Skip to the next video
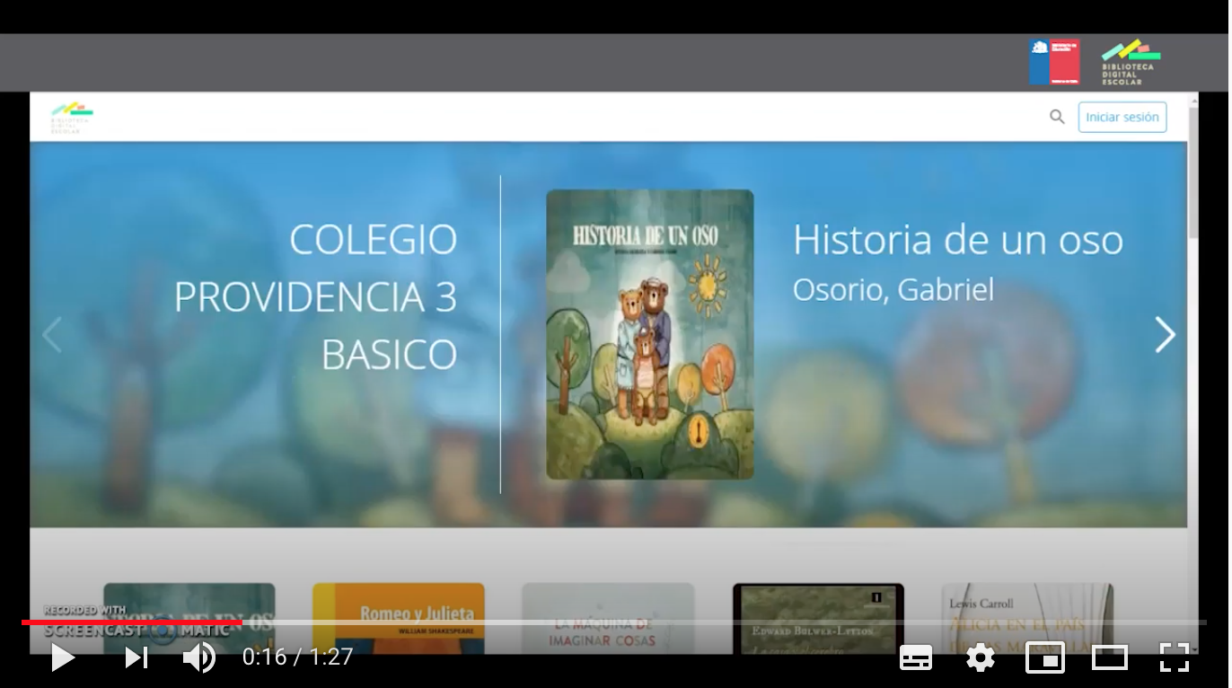1232x688 pixels. [136, 657]
